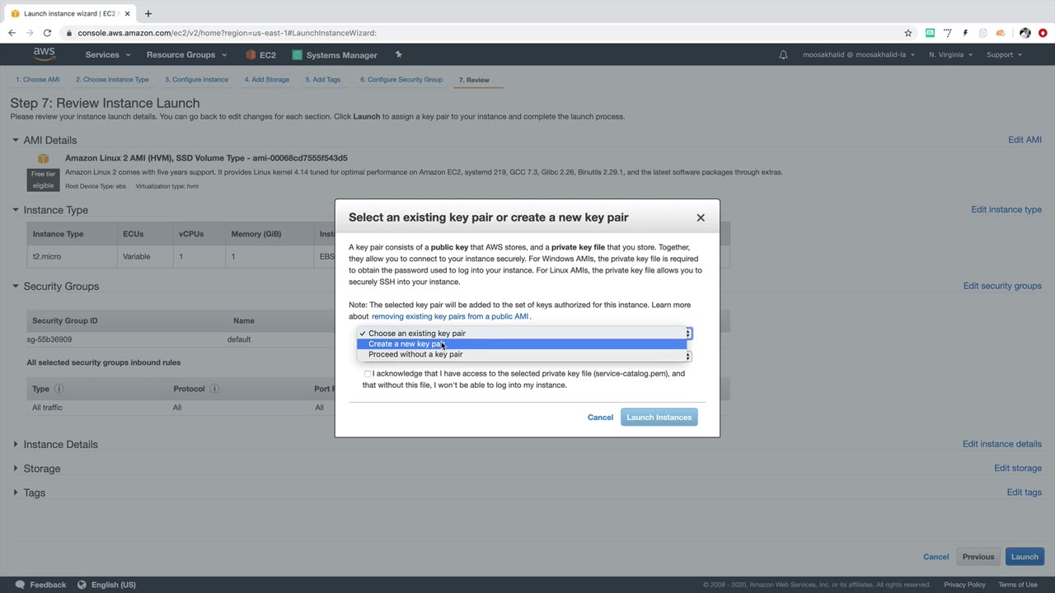Viewport: 1055px width, 593px height.
Task: Click the lightning bolt extension icon
Action: click(965, 33)
